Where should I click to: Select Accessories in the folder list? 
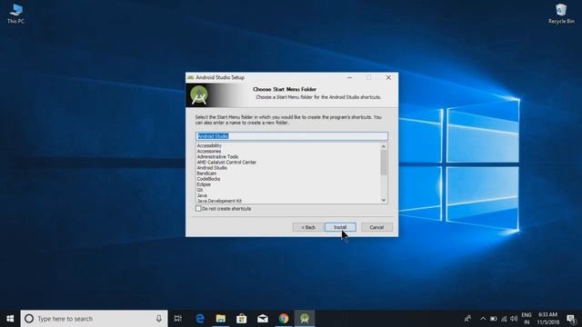(x=209, y=152)
